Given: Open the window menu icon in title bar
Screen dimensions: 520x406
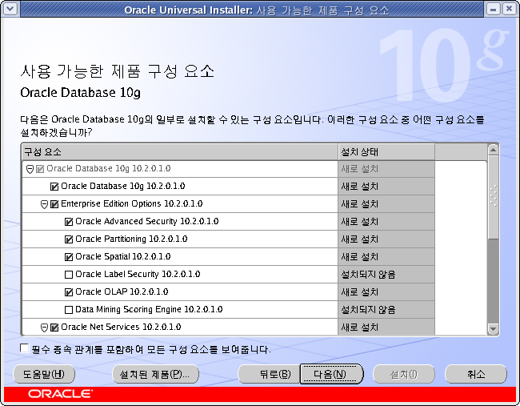Looking at the screenshot, I should coord(10,9).
